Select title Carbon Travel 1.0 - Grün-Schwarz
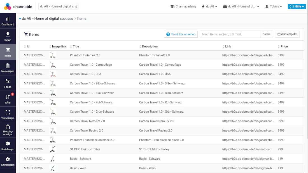 (x=92, y=112)
